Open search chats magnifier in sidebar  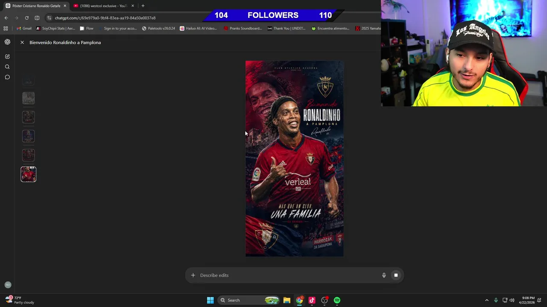[7, 67]
